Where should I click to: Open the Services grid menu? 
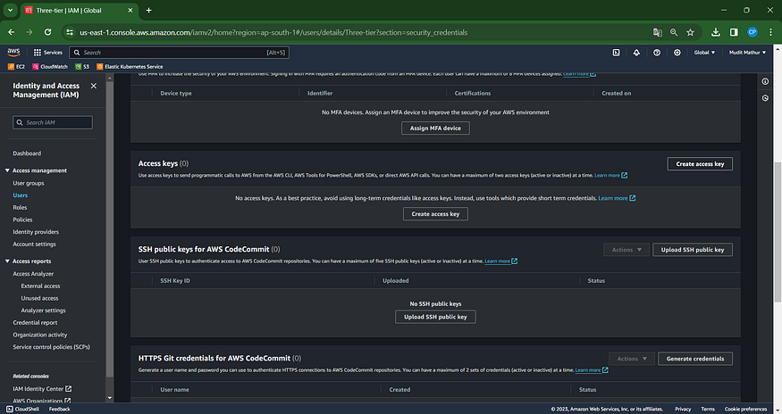pos(48,53)
